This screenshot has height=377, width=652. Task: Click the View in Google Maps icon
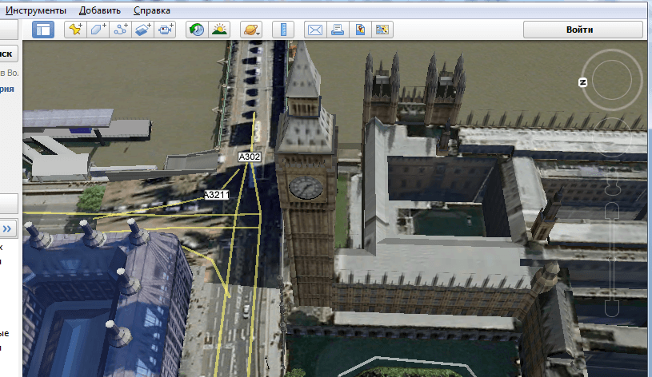point(360,30)
